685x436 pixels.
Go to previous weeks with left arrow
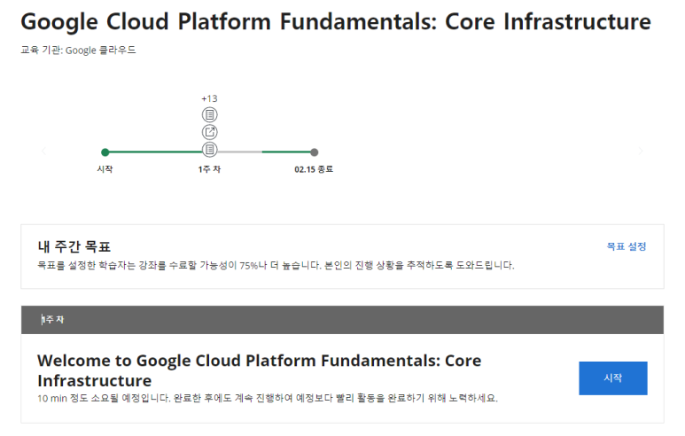click(43, 152)
